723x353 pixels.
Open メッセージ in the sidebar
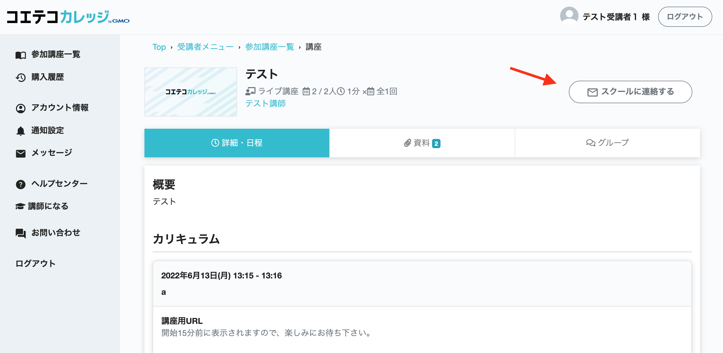tap(44, 153)
